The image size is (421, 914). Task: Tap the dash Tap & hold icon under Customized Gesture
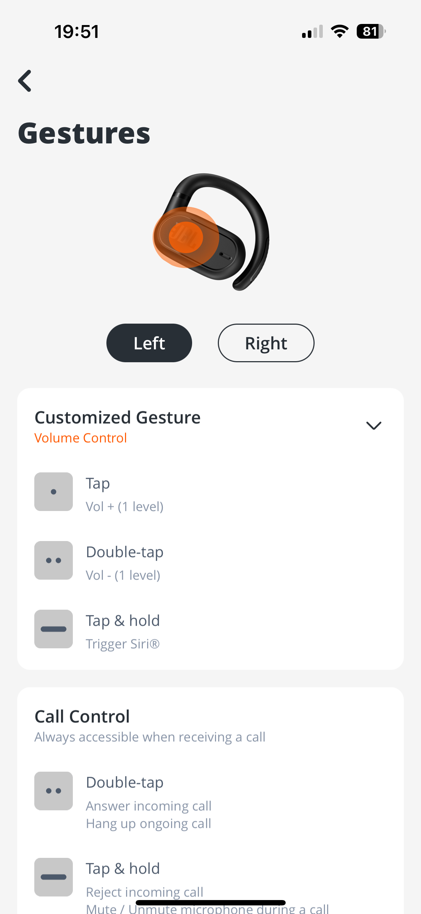tap(54, 629)
